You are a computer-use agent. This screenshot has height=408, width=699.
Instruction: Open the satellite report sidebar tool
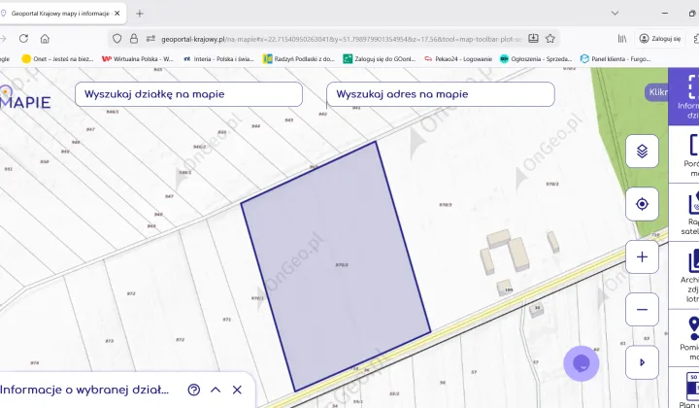[684, 213]
